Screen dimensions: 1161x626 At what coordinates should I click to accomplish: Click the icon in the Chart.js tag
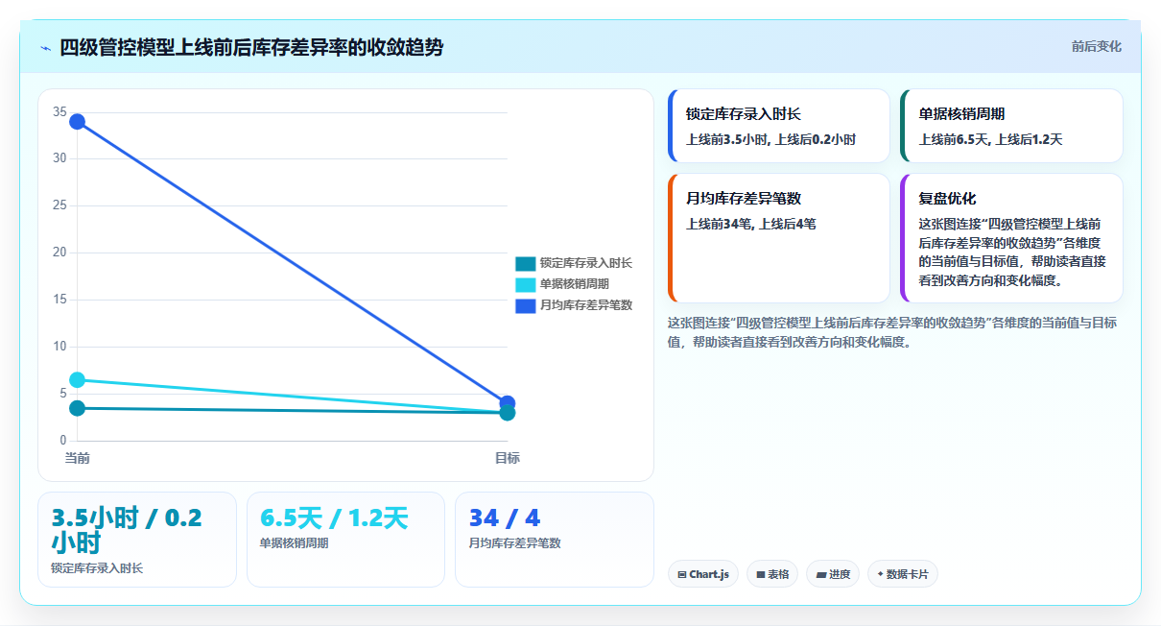click(681, 574)
